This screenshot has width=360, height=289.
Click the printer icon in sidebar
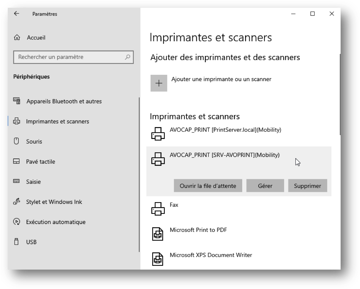pyautogui.click(x=17, y=121)
